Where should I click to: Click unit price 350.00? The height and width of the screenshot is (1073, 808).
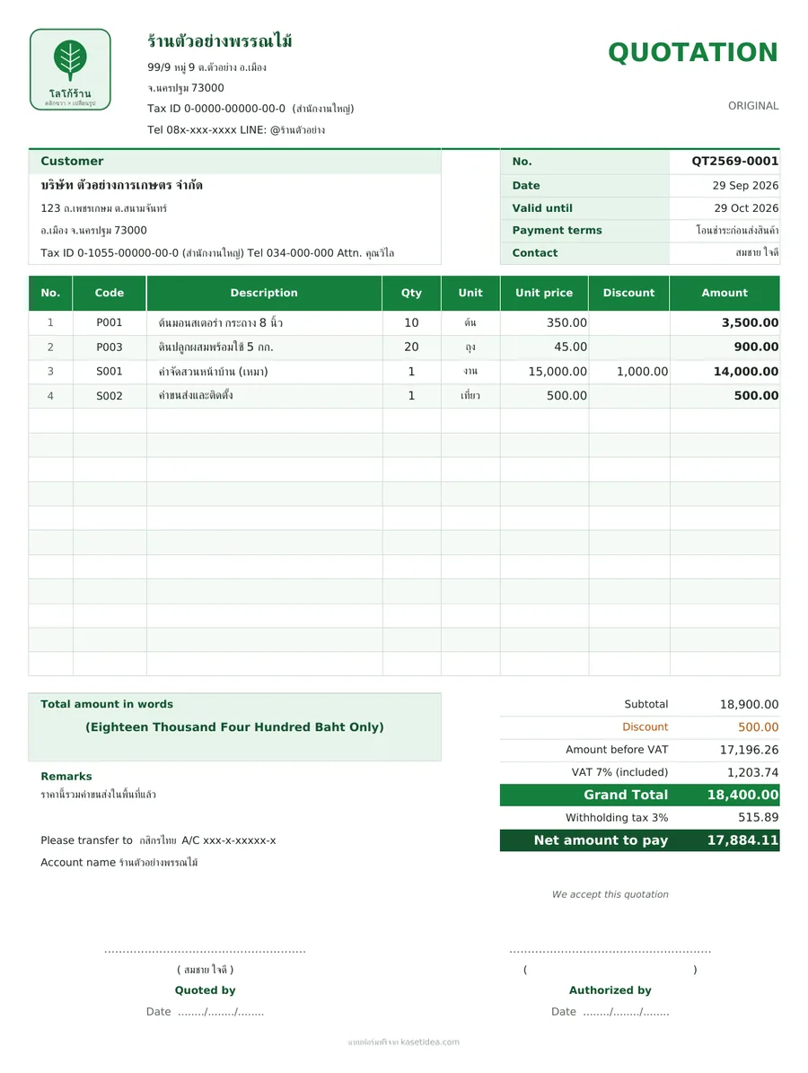click(x=566, y=323)
